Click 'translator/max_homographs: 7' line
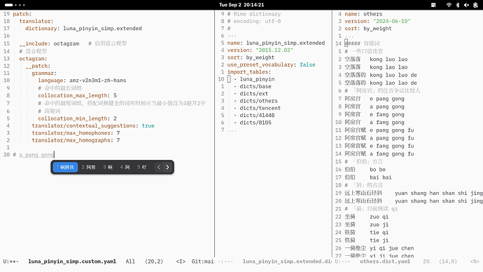 pos(76,140)
